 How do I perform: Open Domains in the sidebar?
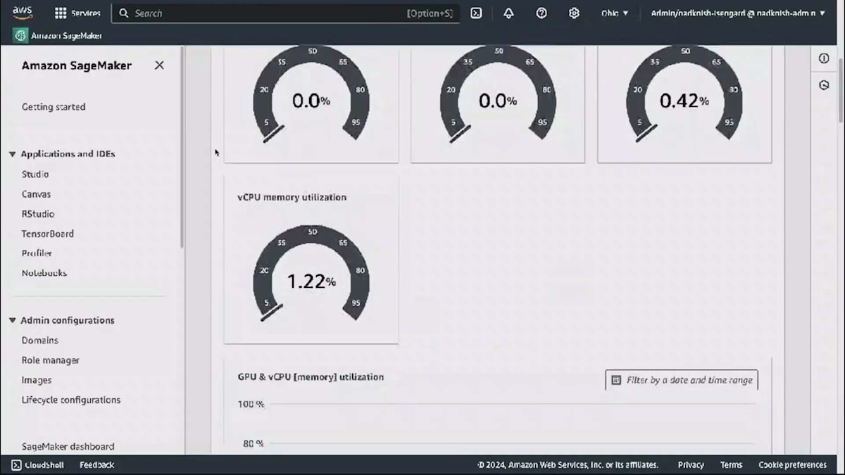(x=40, y=341)
